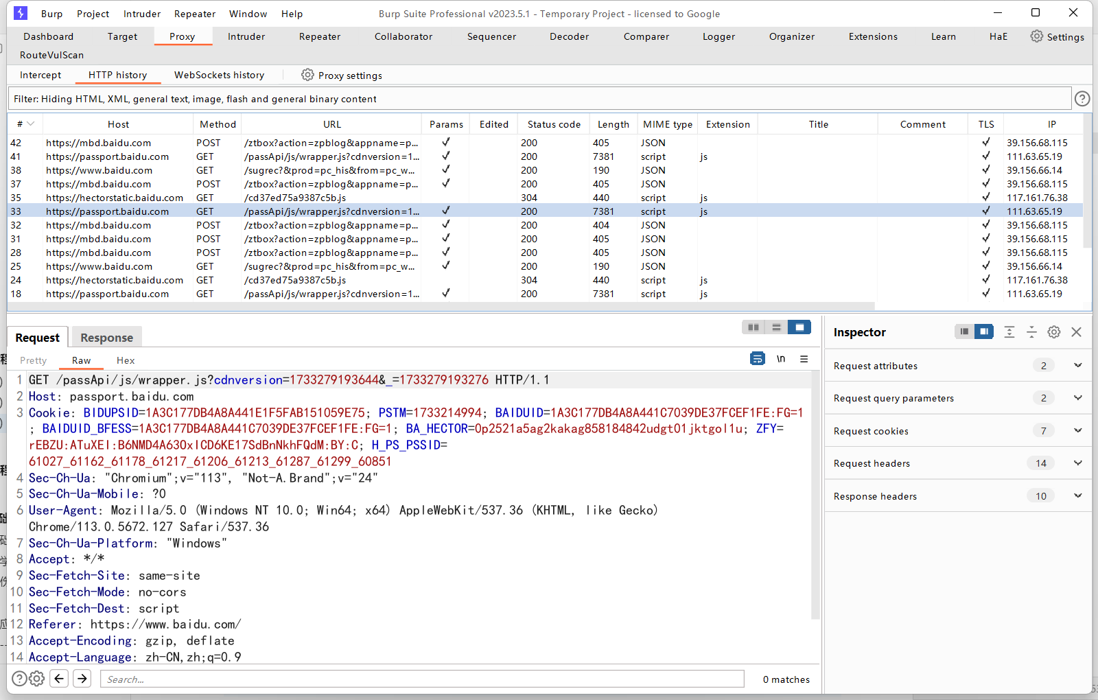Switch to WebSockets history sub-tab

(x=219, y=75)
